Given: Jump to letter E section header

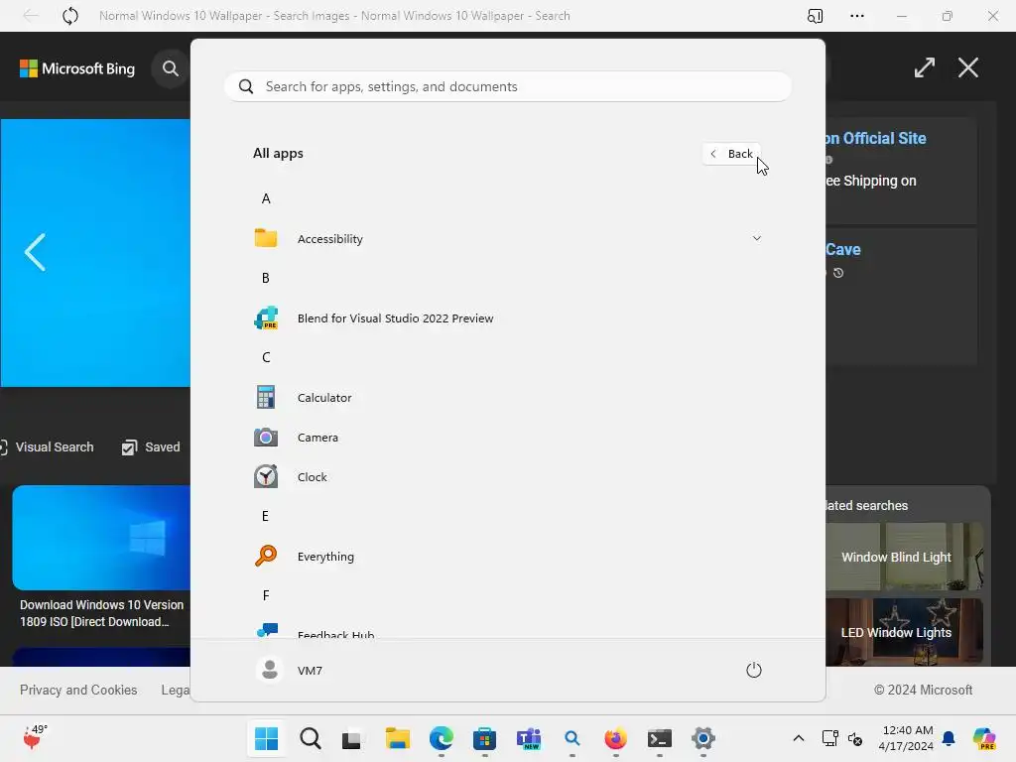Looking at the screenshot, I should tap(266, 516).
